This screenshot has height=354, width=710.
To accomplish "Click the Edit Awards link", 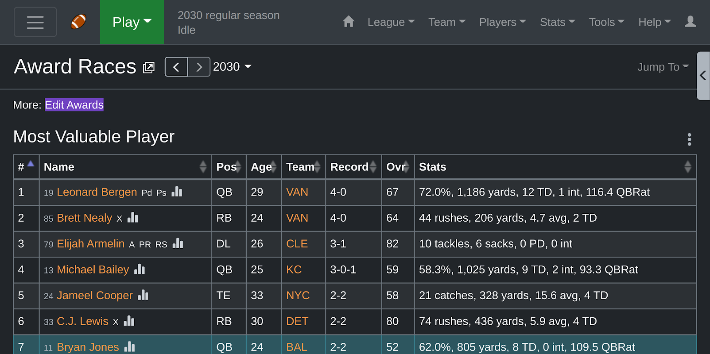I will pyautogui.click(x=74, y=105).
